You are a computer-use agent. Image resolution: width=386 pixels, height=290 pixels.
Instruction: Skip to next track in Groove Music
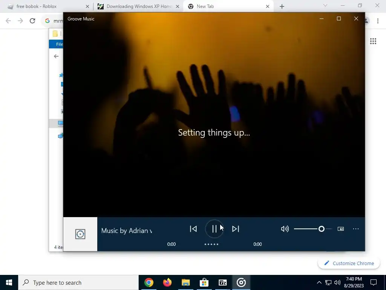coord(236,229)
